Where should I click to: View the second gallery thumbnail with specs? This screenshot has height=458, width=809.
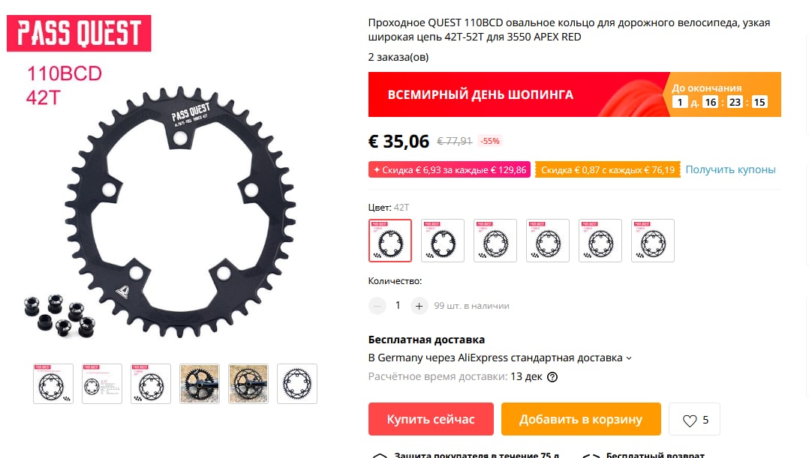point(101,384)
